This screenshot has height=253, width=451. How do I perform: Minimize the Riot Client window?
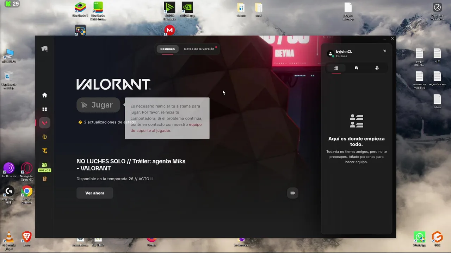[385, 39]
